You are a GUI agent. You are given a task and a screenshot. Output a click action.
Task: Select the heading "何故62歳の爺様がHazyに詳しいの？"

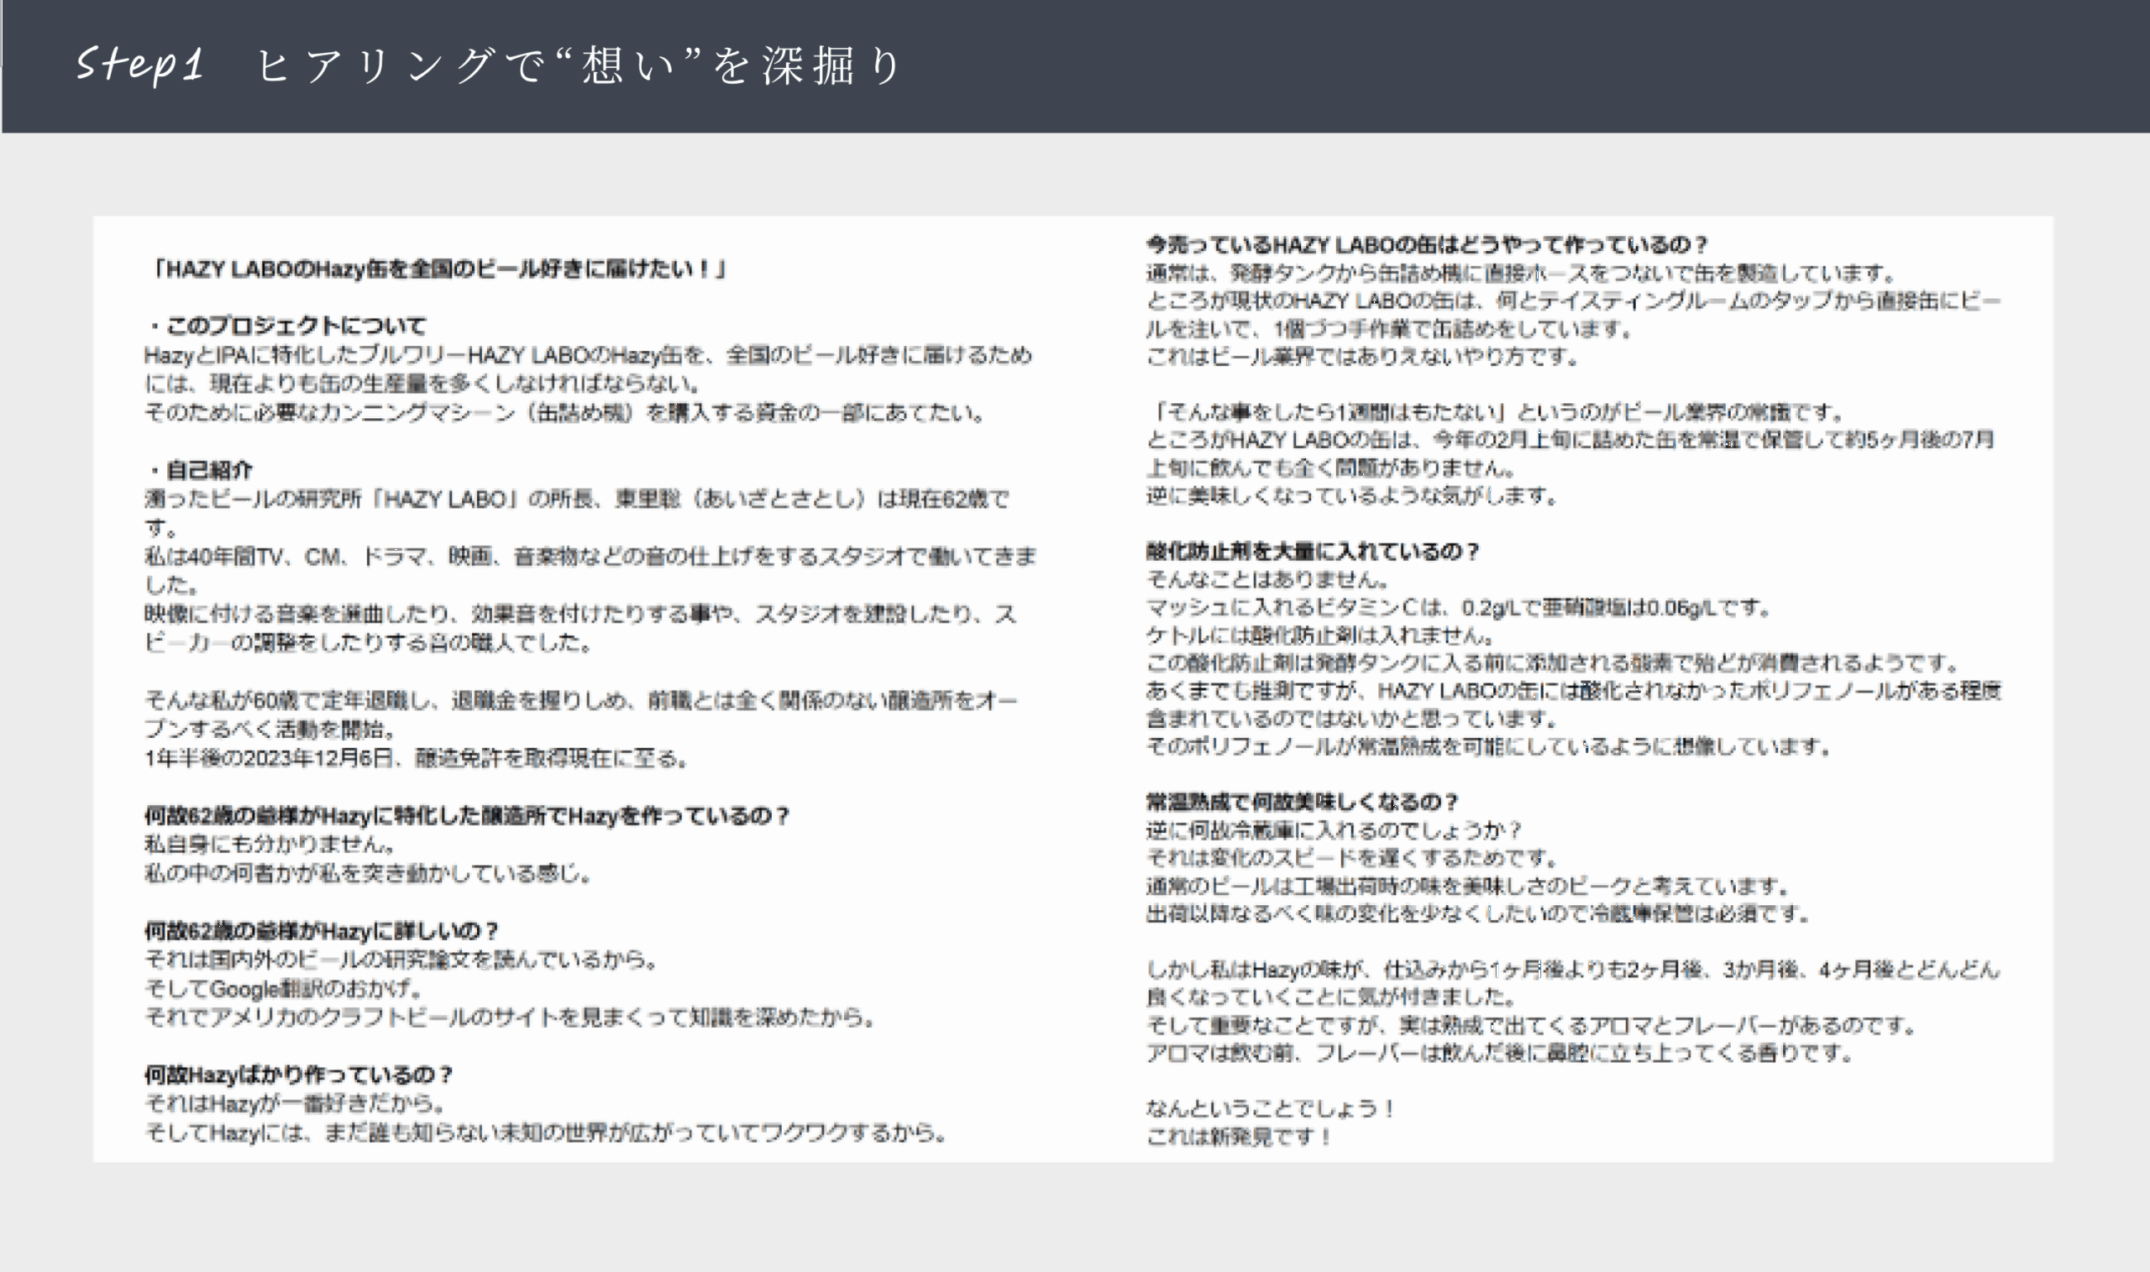pos(322,931)
